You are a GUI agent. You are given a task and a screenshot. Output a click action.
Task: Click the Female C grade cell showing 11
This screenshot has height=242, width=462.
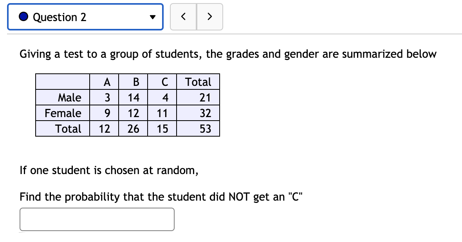[162, 113]
